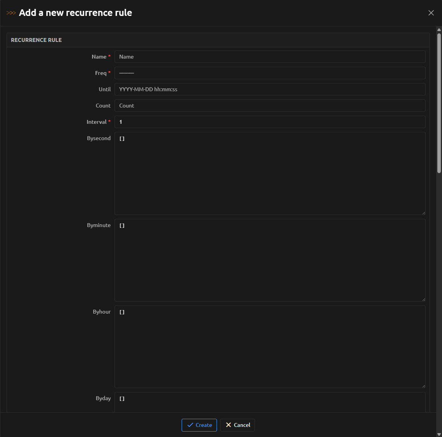This screenshot has width=442, height=437.
Task: Click inside the Bysecond text area
Action: [270, 173]
